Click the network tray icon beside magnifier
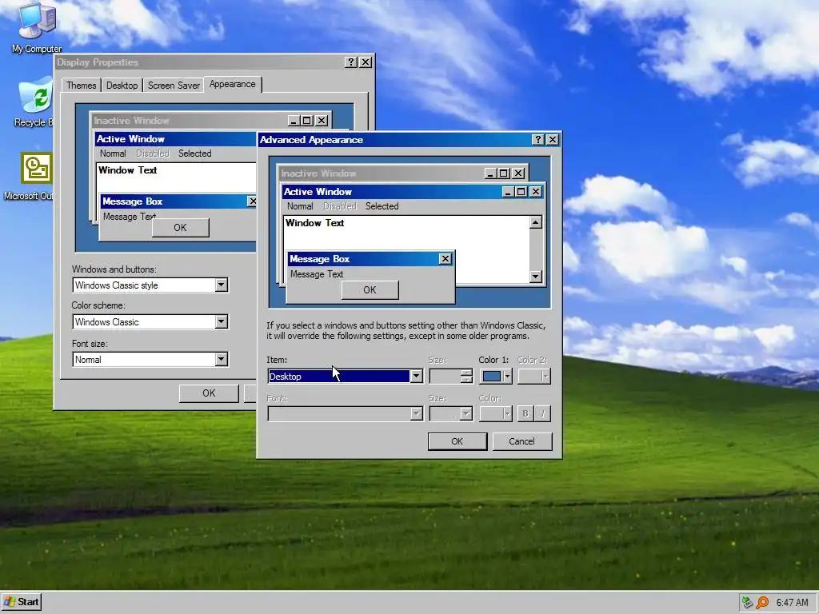The width and height of the screenshot is (819, 614). [x=748, y=603]
